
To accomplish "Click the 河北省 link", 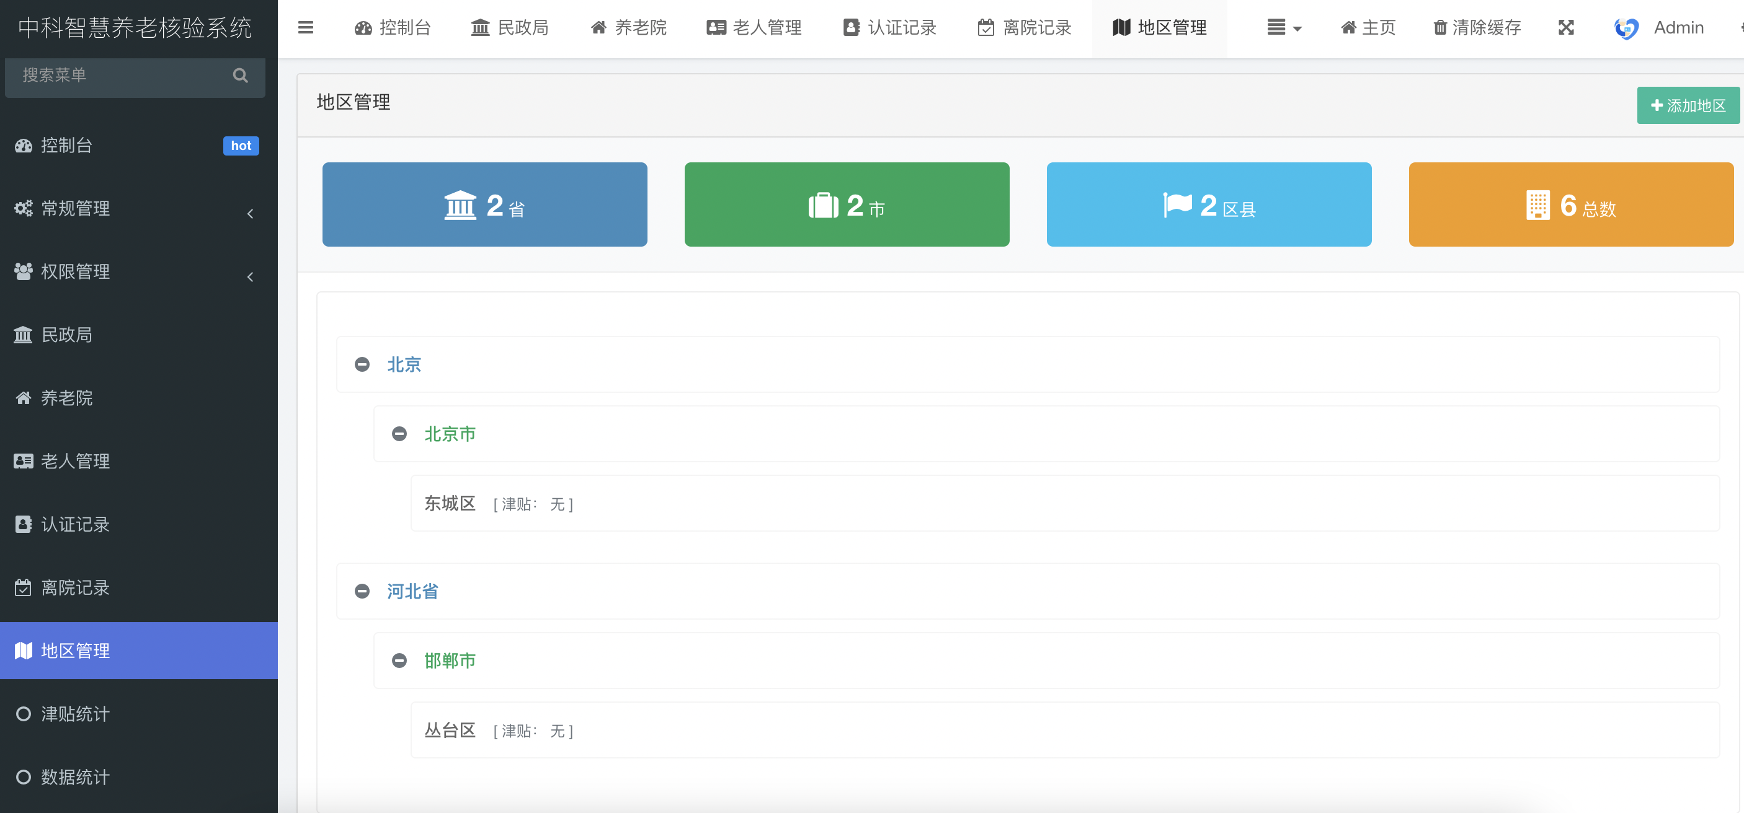I will coord(412,591).
